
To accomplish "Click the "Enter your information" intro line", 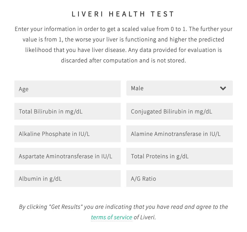I will [x=123, y=29].
